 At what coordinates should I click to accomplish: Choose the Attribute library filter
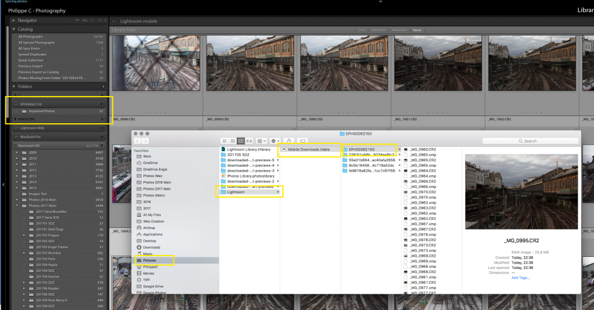(378, 30)
